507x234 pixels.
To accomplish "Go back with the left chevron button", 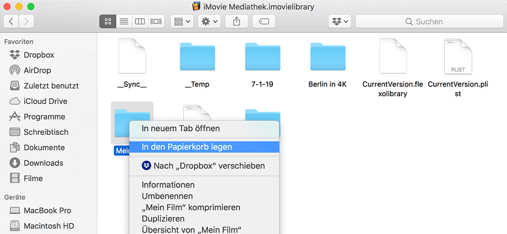I will coord(11,22).
